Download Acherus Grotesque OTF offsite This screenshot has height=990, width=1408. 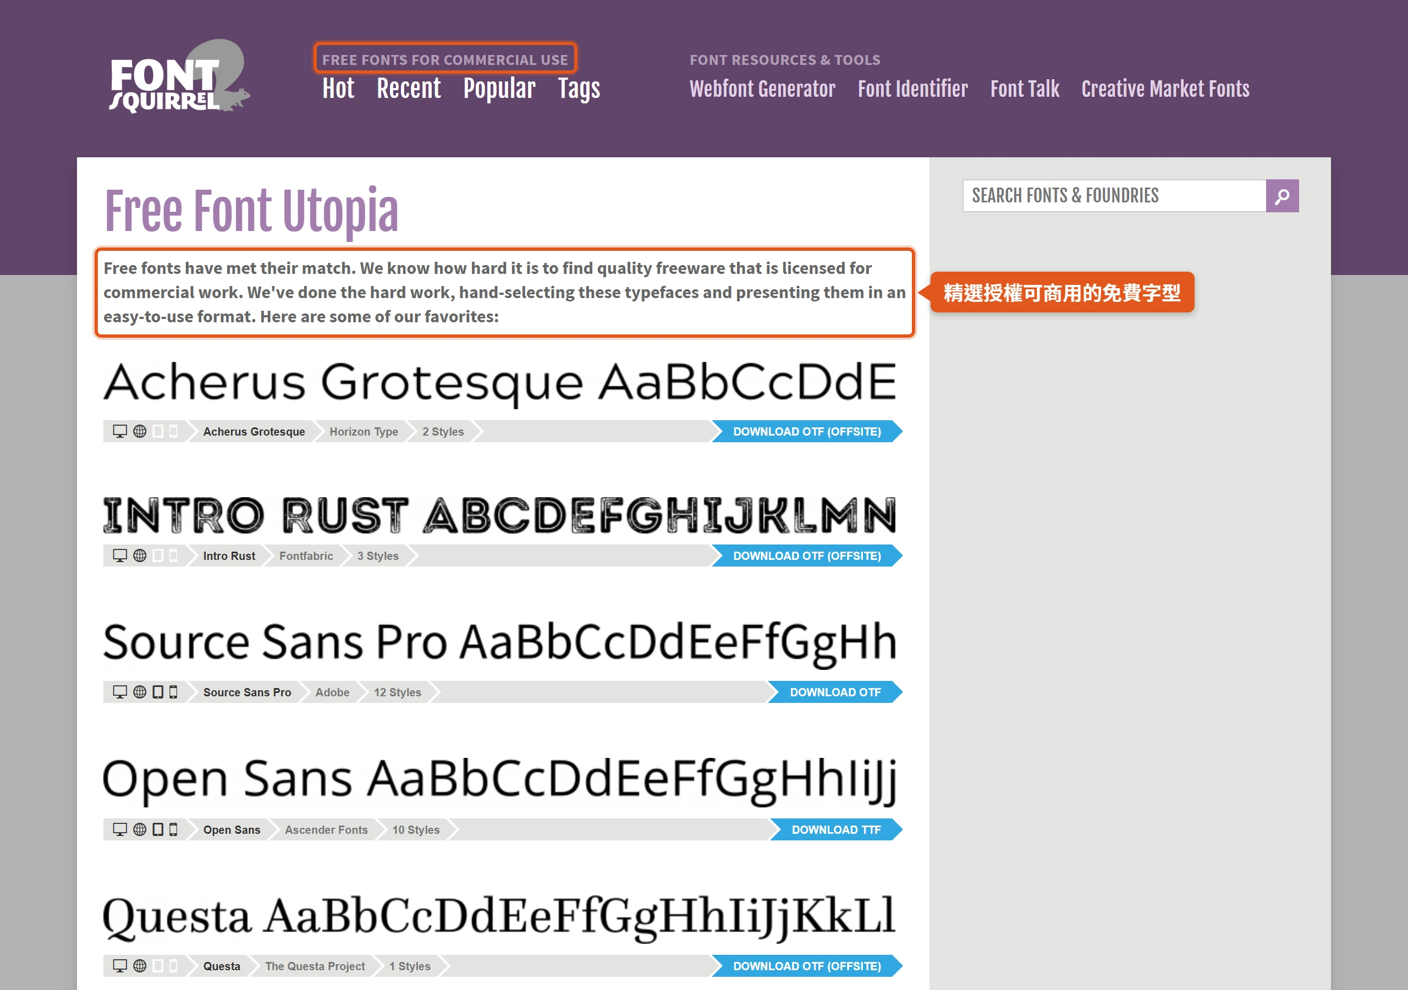[x=807, y=431]
